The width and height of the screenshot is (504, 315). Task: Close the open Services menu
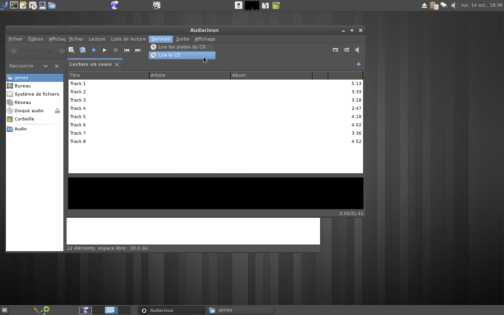pyautogui.click(x=161, y=39)
